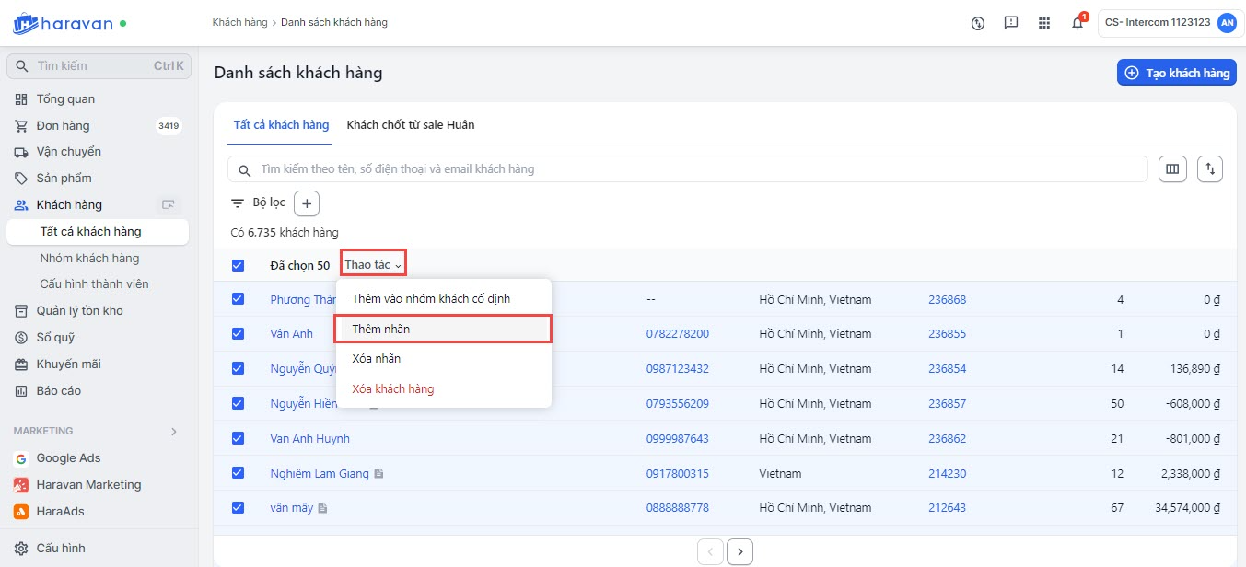Viewport: 1246px width, 567px height.
Task: Click the feedback message icon in header
Action: coord(1011,23)
